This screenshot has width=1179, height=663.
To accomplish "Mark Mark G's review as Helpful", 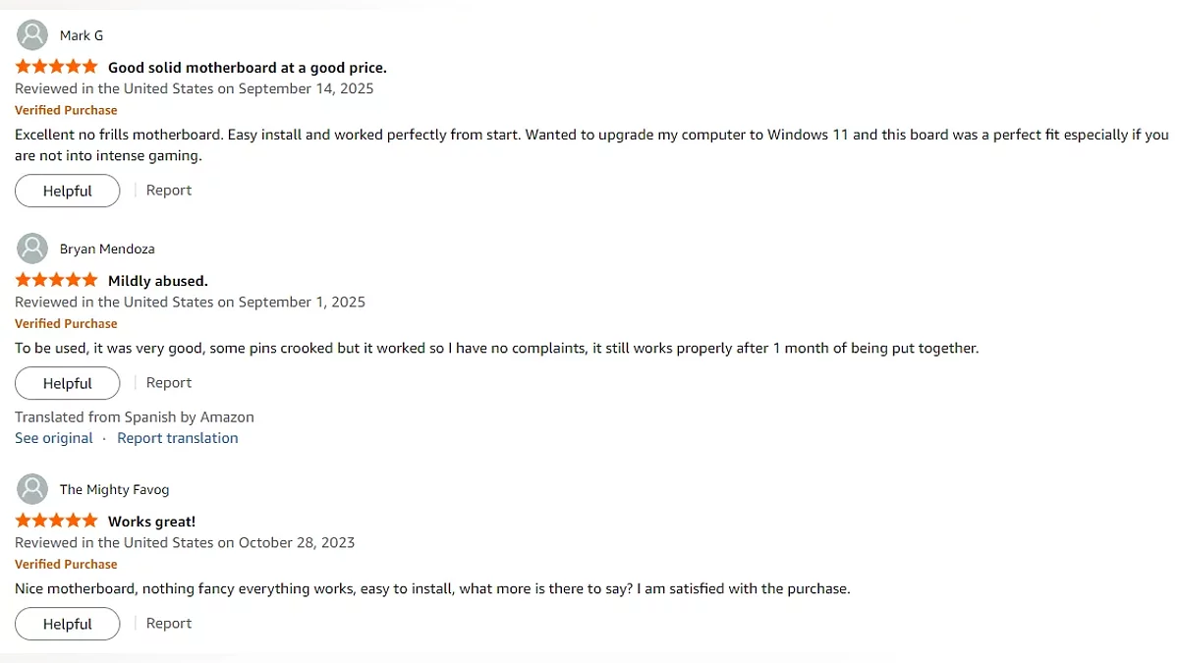I will 67,191.
